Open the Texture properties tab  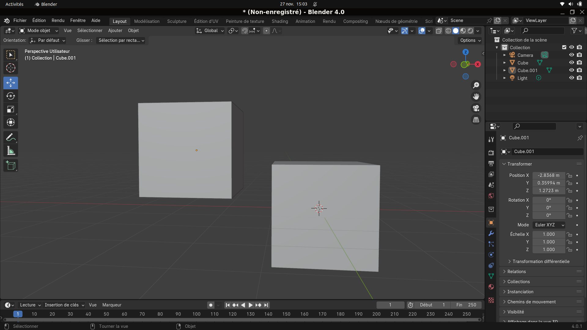[x=491, y=300]
